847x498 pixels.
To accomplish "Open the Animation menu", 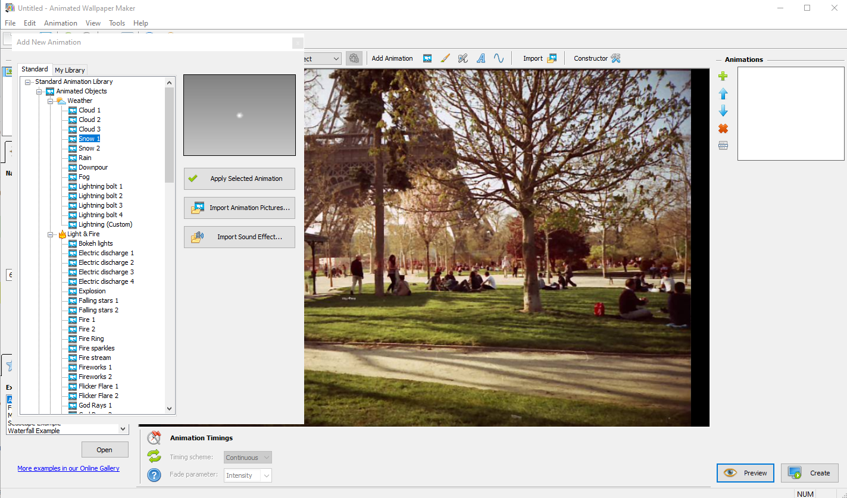I will coord(61,23).
